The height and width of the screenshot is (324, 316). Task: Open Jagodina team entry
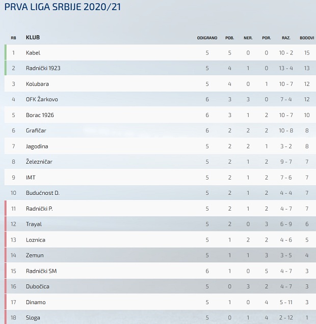coord(37,146)
